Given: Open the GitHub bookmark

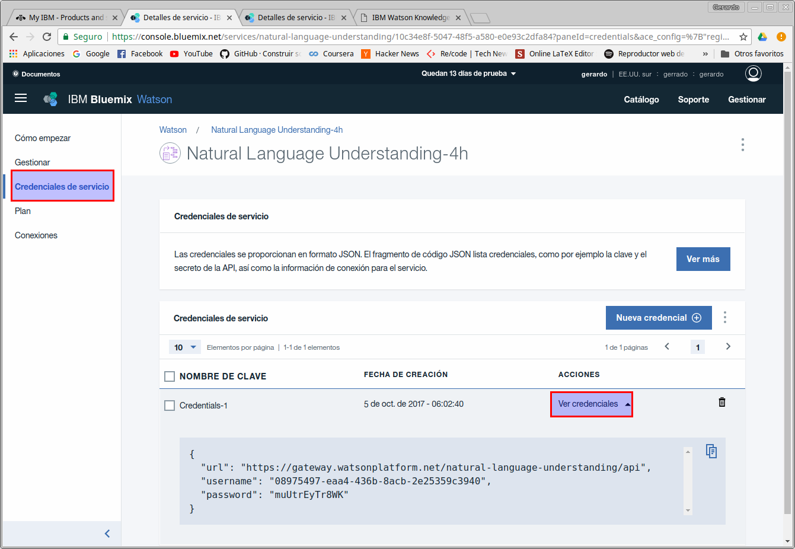Looking at the screenshot, I should [261, 53].
